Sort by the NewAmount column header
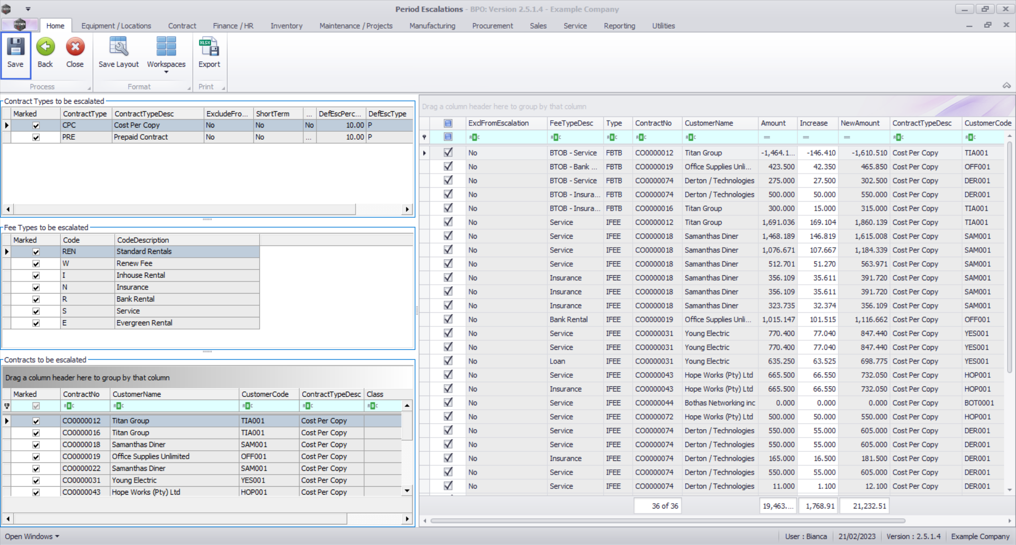Image resolution: width=1016 pixels, height=545 pixels. (860, 123)
